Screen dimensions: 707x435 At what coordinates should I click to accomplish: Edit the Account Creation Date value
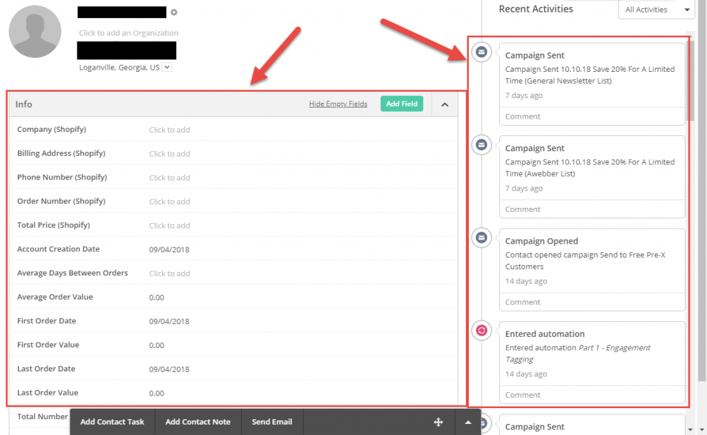pyautogui.click(x=169, y=249)
